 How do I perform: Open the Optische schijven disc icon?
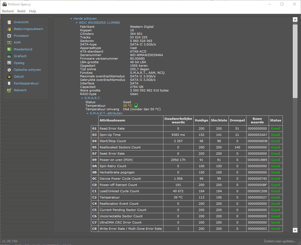(x=9, y=70)
